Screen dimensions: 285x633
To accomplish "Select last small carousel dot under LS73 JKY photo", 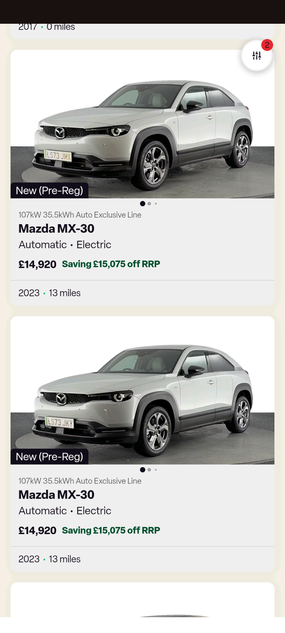I will pos(156,470).
